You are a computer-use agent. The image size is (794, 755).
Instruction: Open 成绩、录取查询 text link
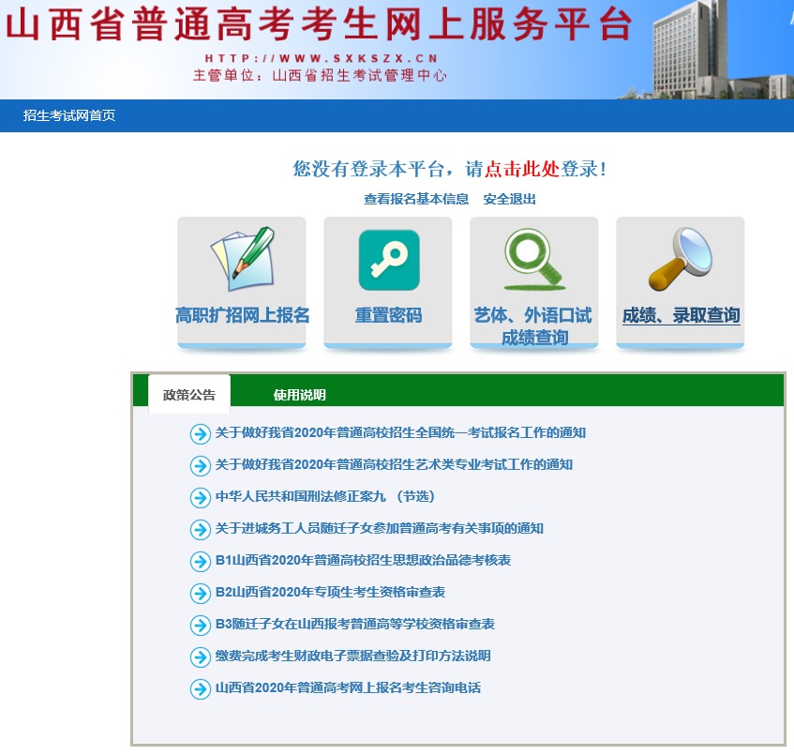681,316
